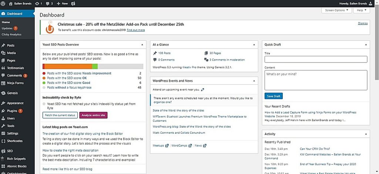The width and height of the screenshot is (379, 174).
Task: Click Fetch the current status button
Action: [60, 115]
